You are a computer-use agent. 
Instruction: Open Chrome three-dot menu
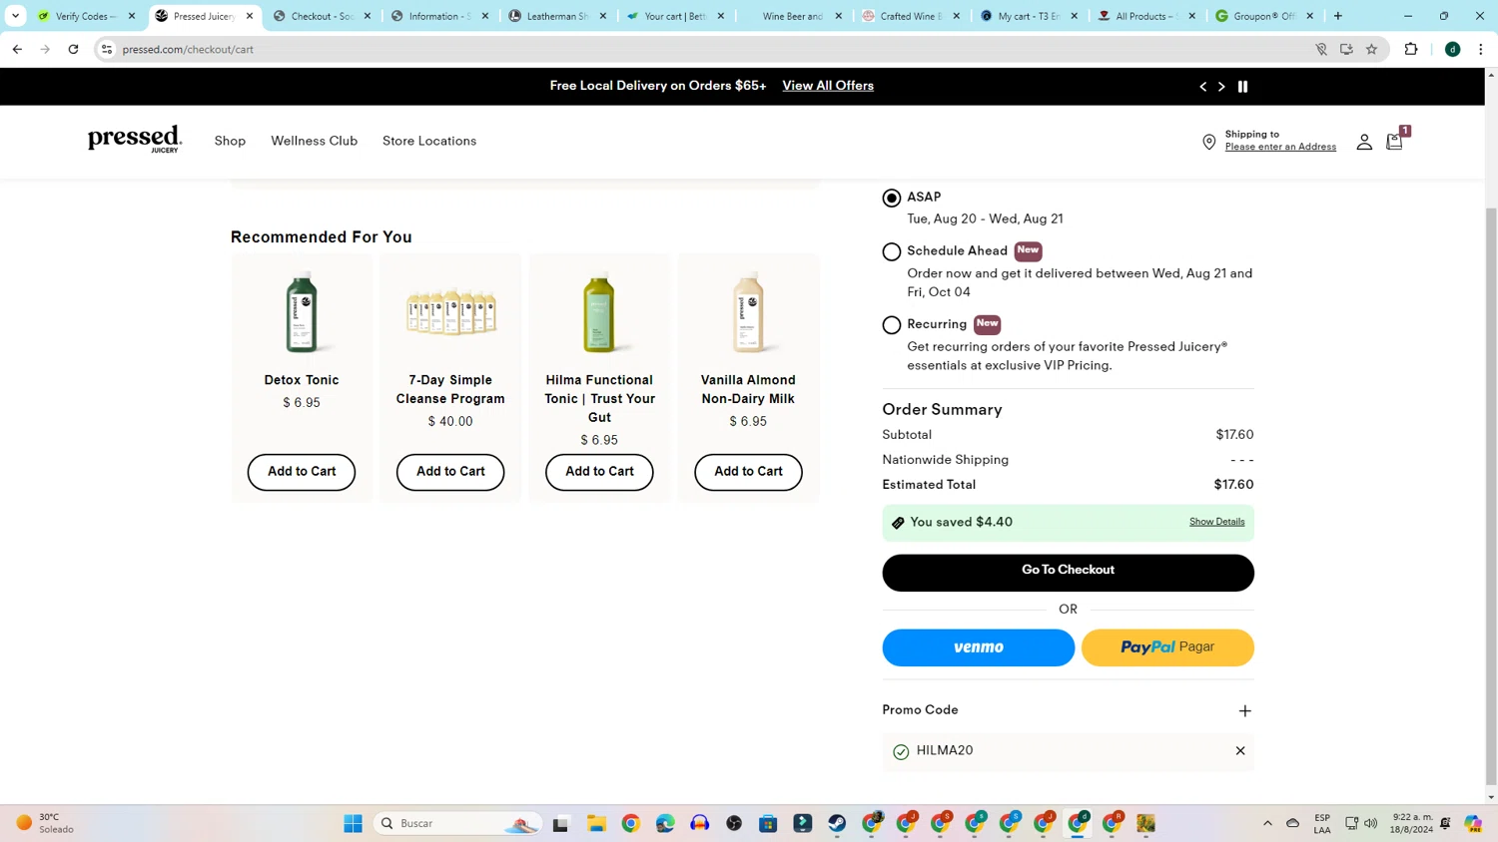click(1481, 49)
